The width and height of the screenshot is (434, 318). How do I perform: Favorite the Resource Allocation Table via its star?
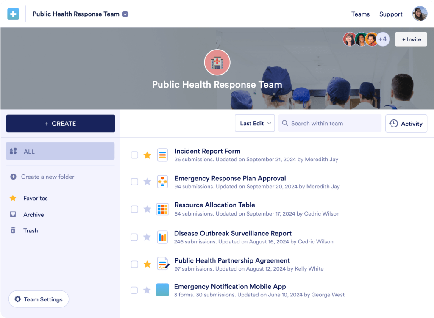(147, 209)
